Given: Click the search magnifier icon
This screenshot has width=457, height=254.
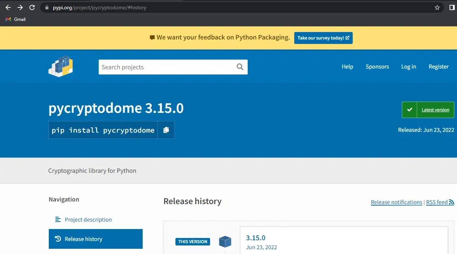Looking at the screenshot, I should click(240, 67).
